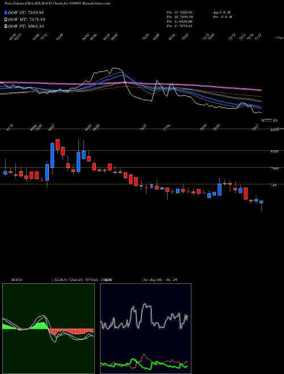
Task: Click the 'Pre O: 7020.05' open value
Action: pyautogui.click(x=179, y=12)
